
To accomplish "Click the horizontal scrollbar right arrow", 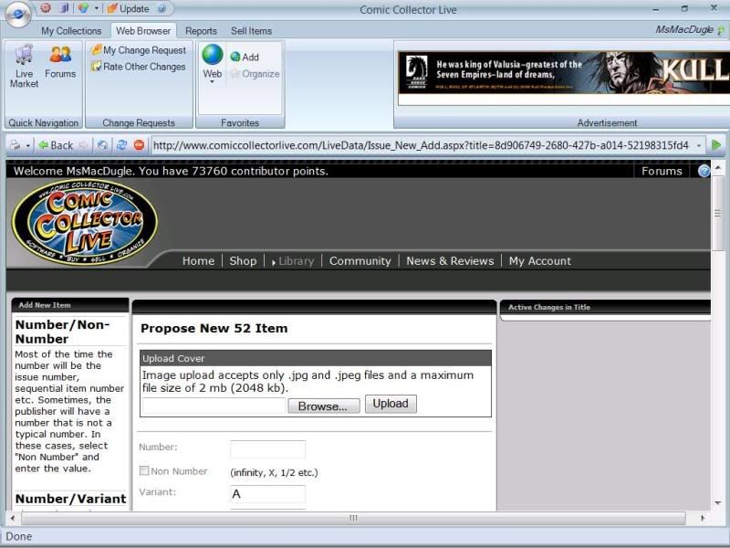I will pyautogui.click(x=703, y=518).
